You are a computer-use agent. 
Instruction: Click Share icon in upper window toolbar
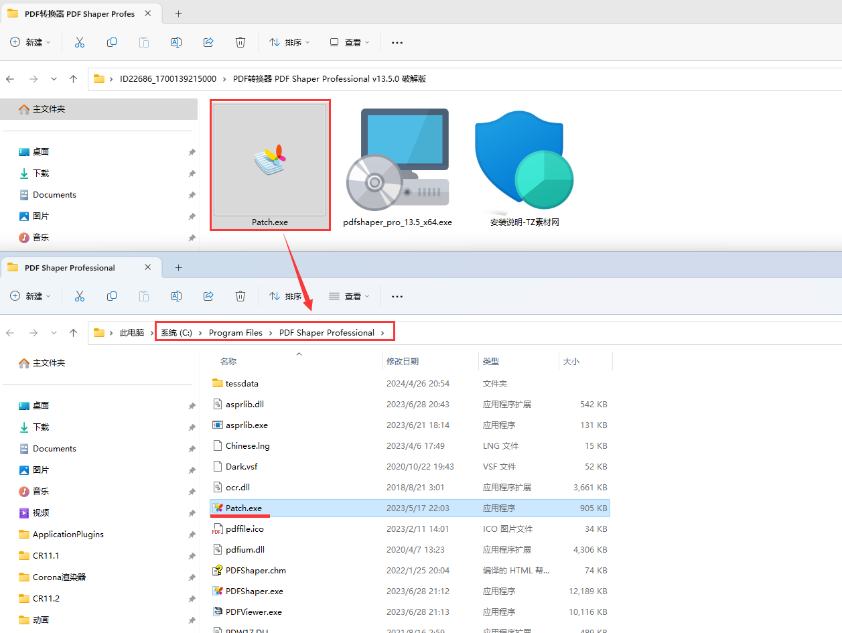click(x=208, y=42)
